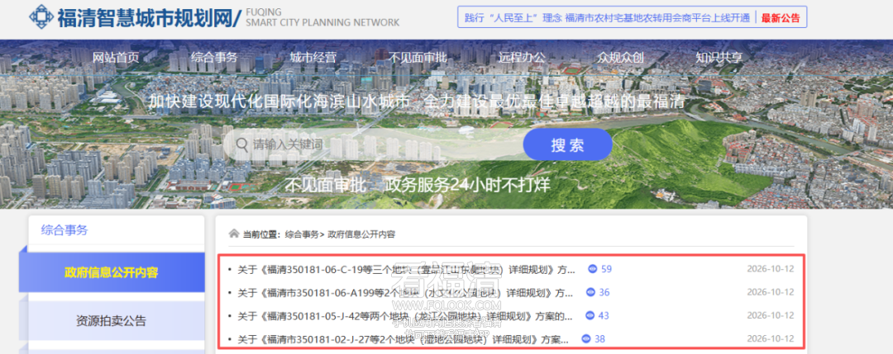Click 政府信息公开内容 in the breadcrumb
This screenshot has height=354, width=893.
[361, 234]
